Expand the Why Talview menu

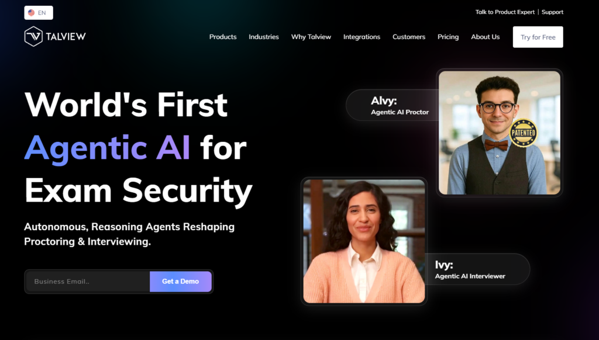(x=311, y=37)
